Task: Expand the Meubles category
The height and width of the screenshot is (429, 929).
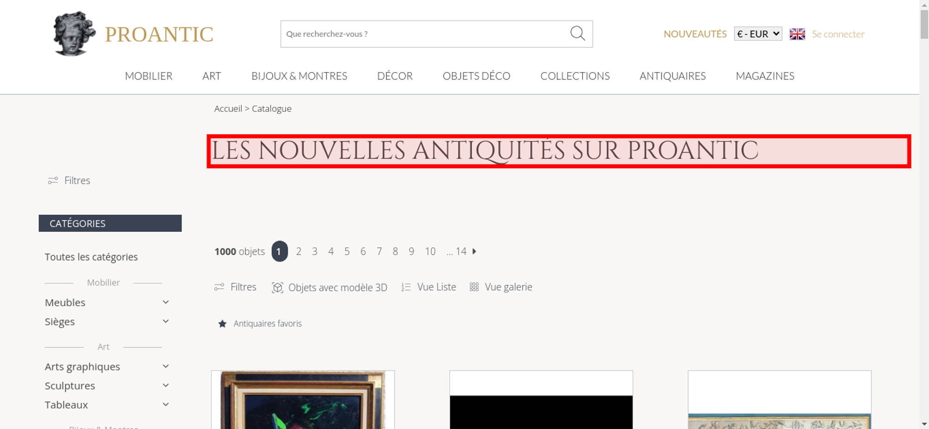Action: [166, 302]
